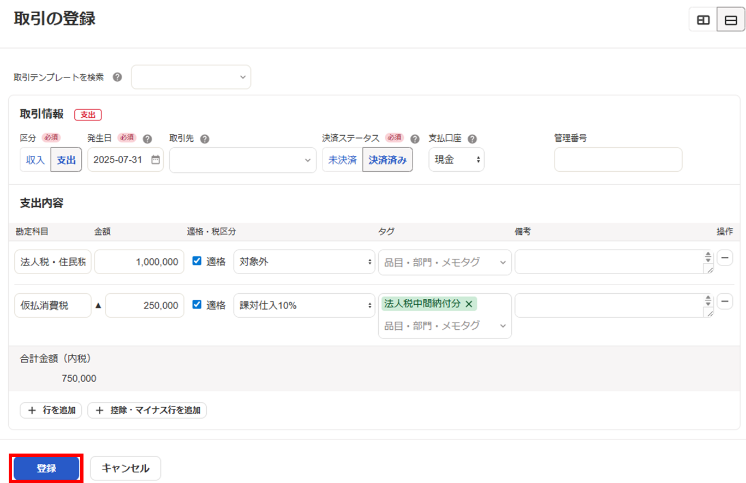Click help icon beside 取引テンプレートを検索
The image size is (746, 483).
[x=117, y=77]
